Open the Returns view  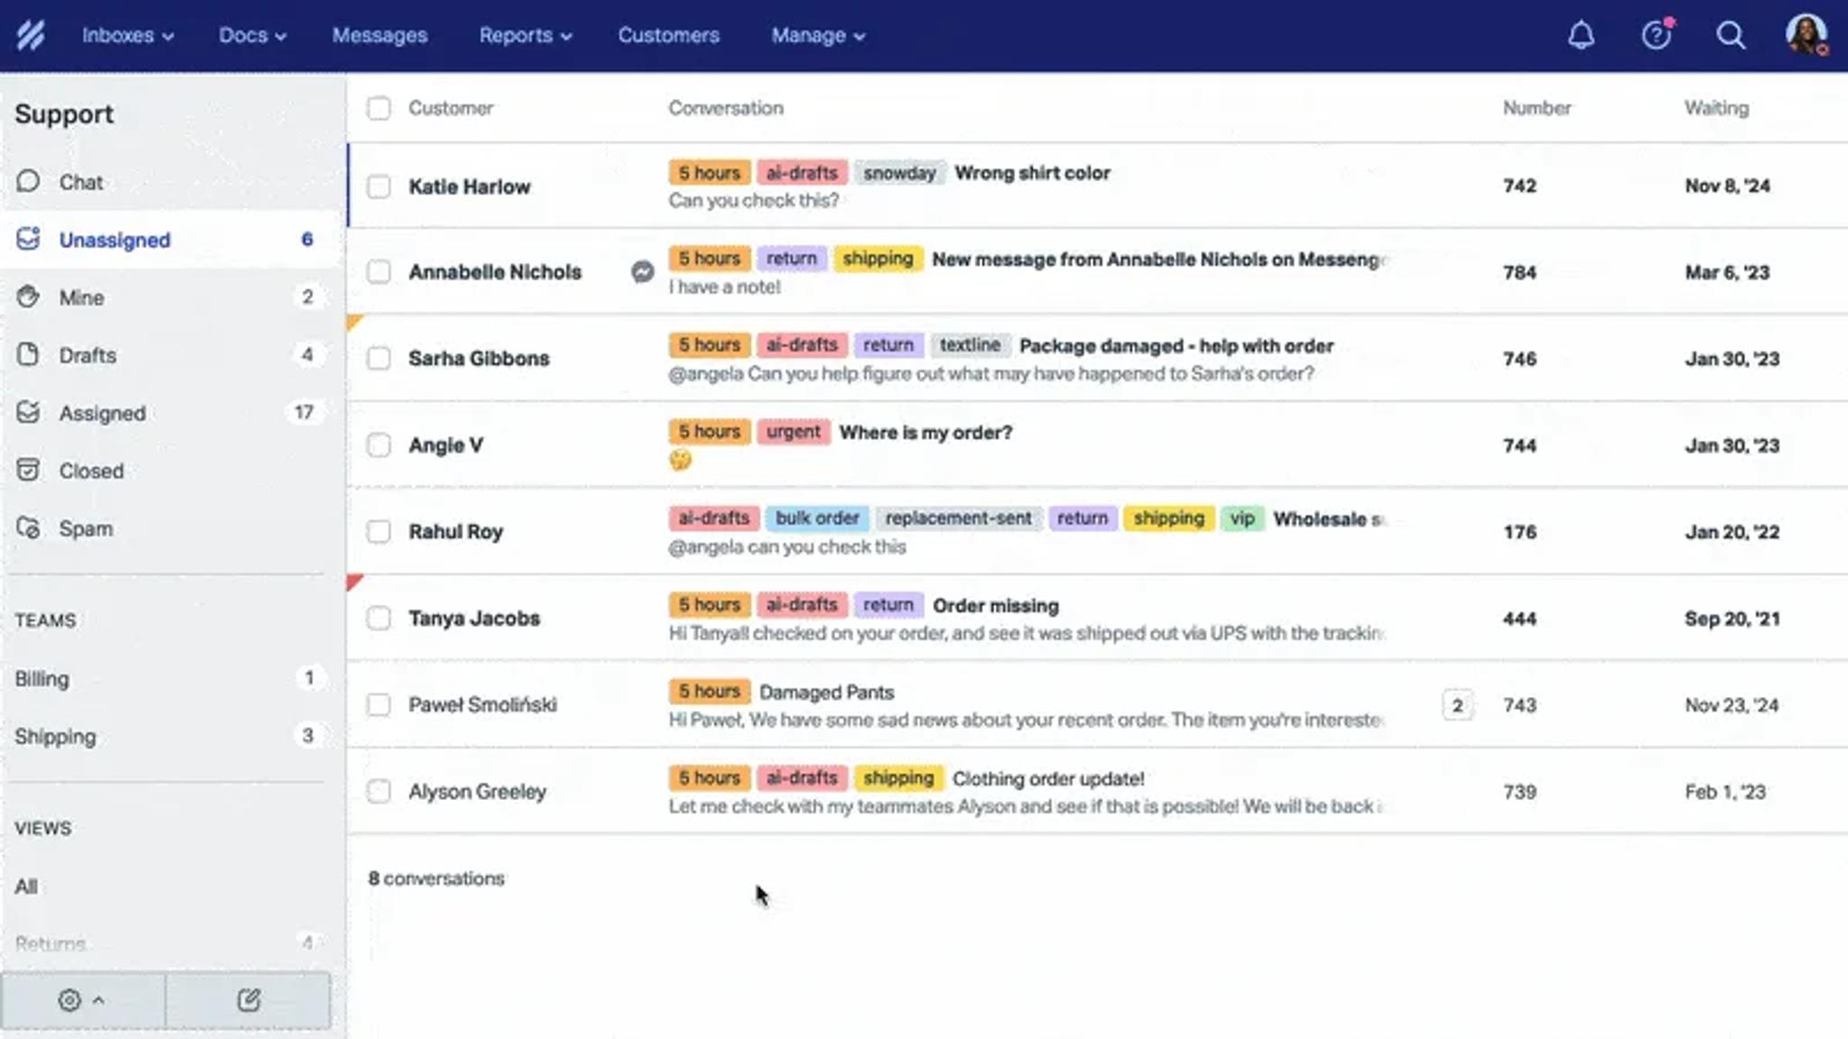[x=171, y=943]
